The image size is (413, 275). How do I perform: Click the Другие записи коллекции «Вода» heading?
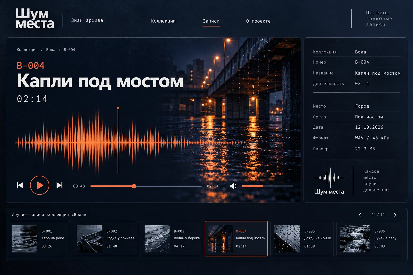[49, 215]
